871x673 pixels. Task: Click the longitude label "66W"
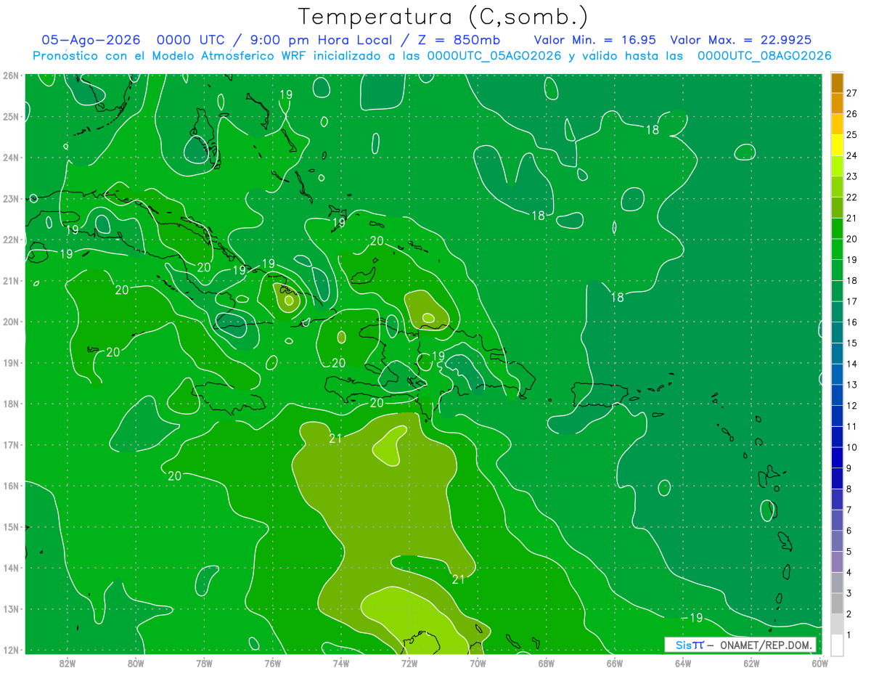pyautogui.click(x=615, y=663)
